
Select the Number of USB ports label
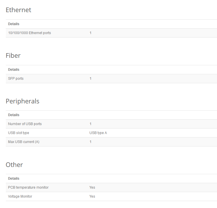click(x=25, y=124)
